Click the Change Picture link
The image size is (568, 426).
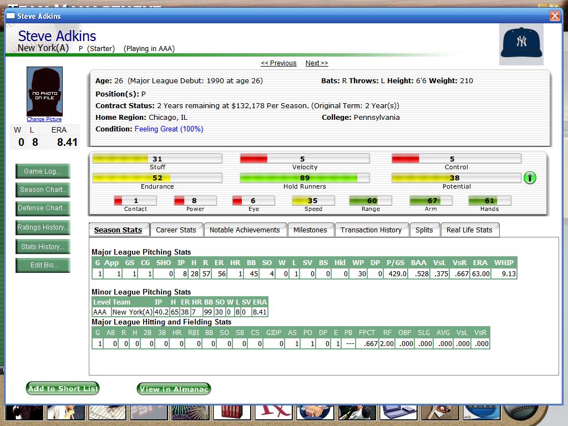click(x=44, y=119)
